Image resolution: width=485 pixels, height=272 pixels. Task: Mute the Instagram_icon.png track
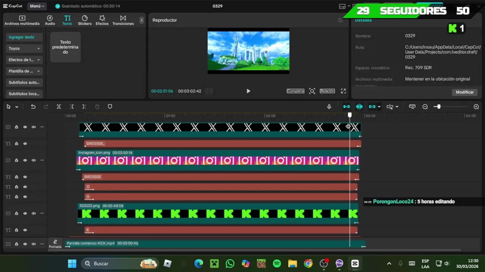(34, 160)
